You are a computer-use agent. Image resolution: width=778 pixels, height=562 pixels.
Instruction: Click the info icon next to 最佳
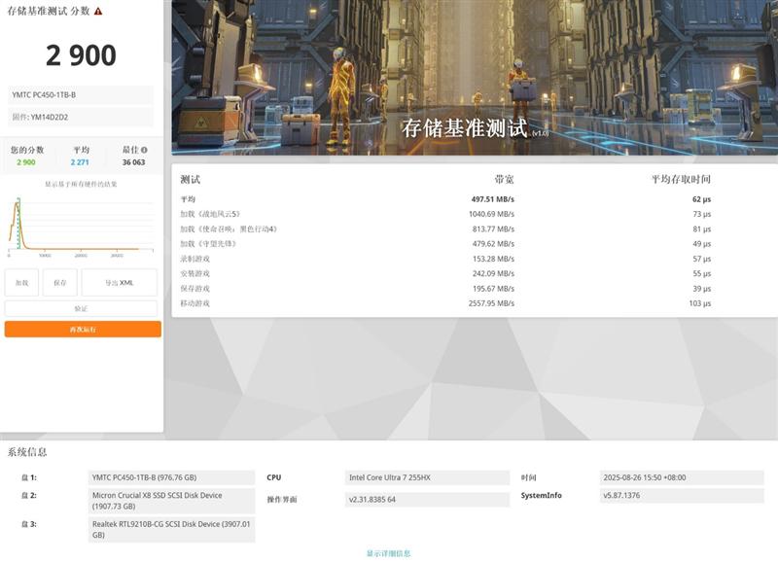point(144,151)
